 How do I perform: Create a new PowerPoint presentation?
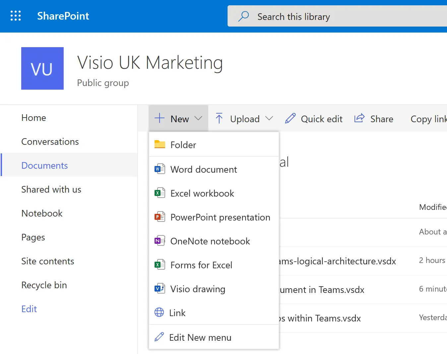220,217
